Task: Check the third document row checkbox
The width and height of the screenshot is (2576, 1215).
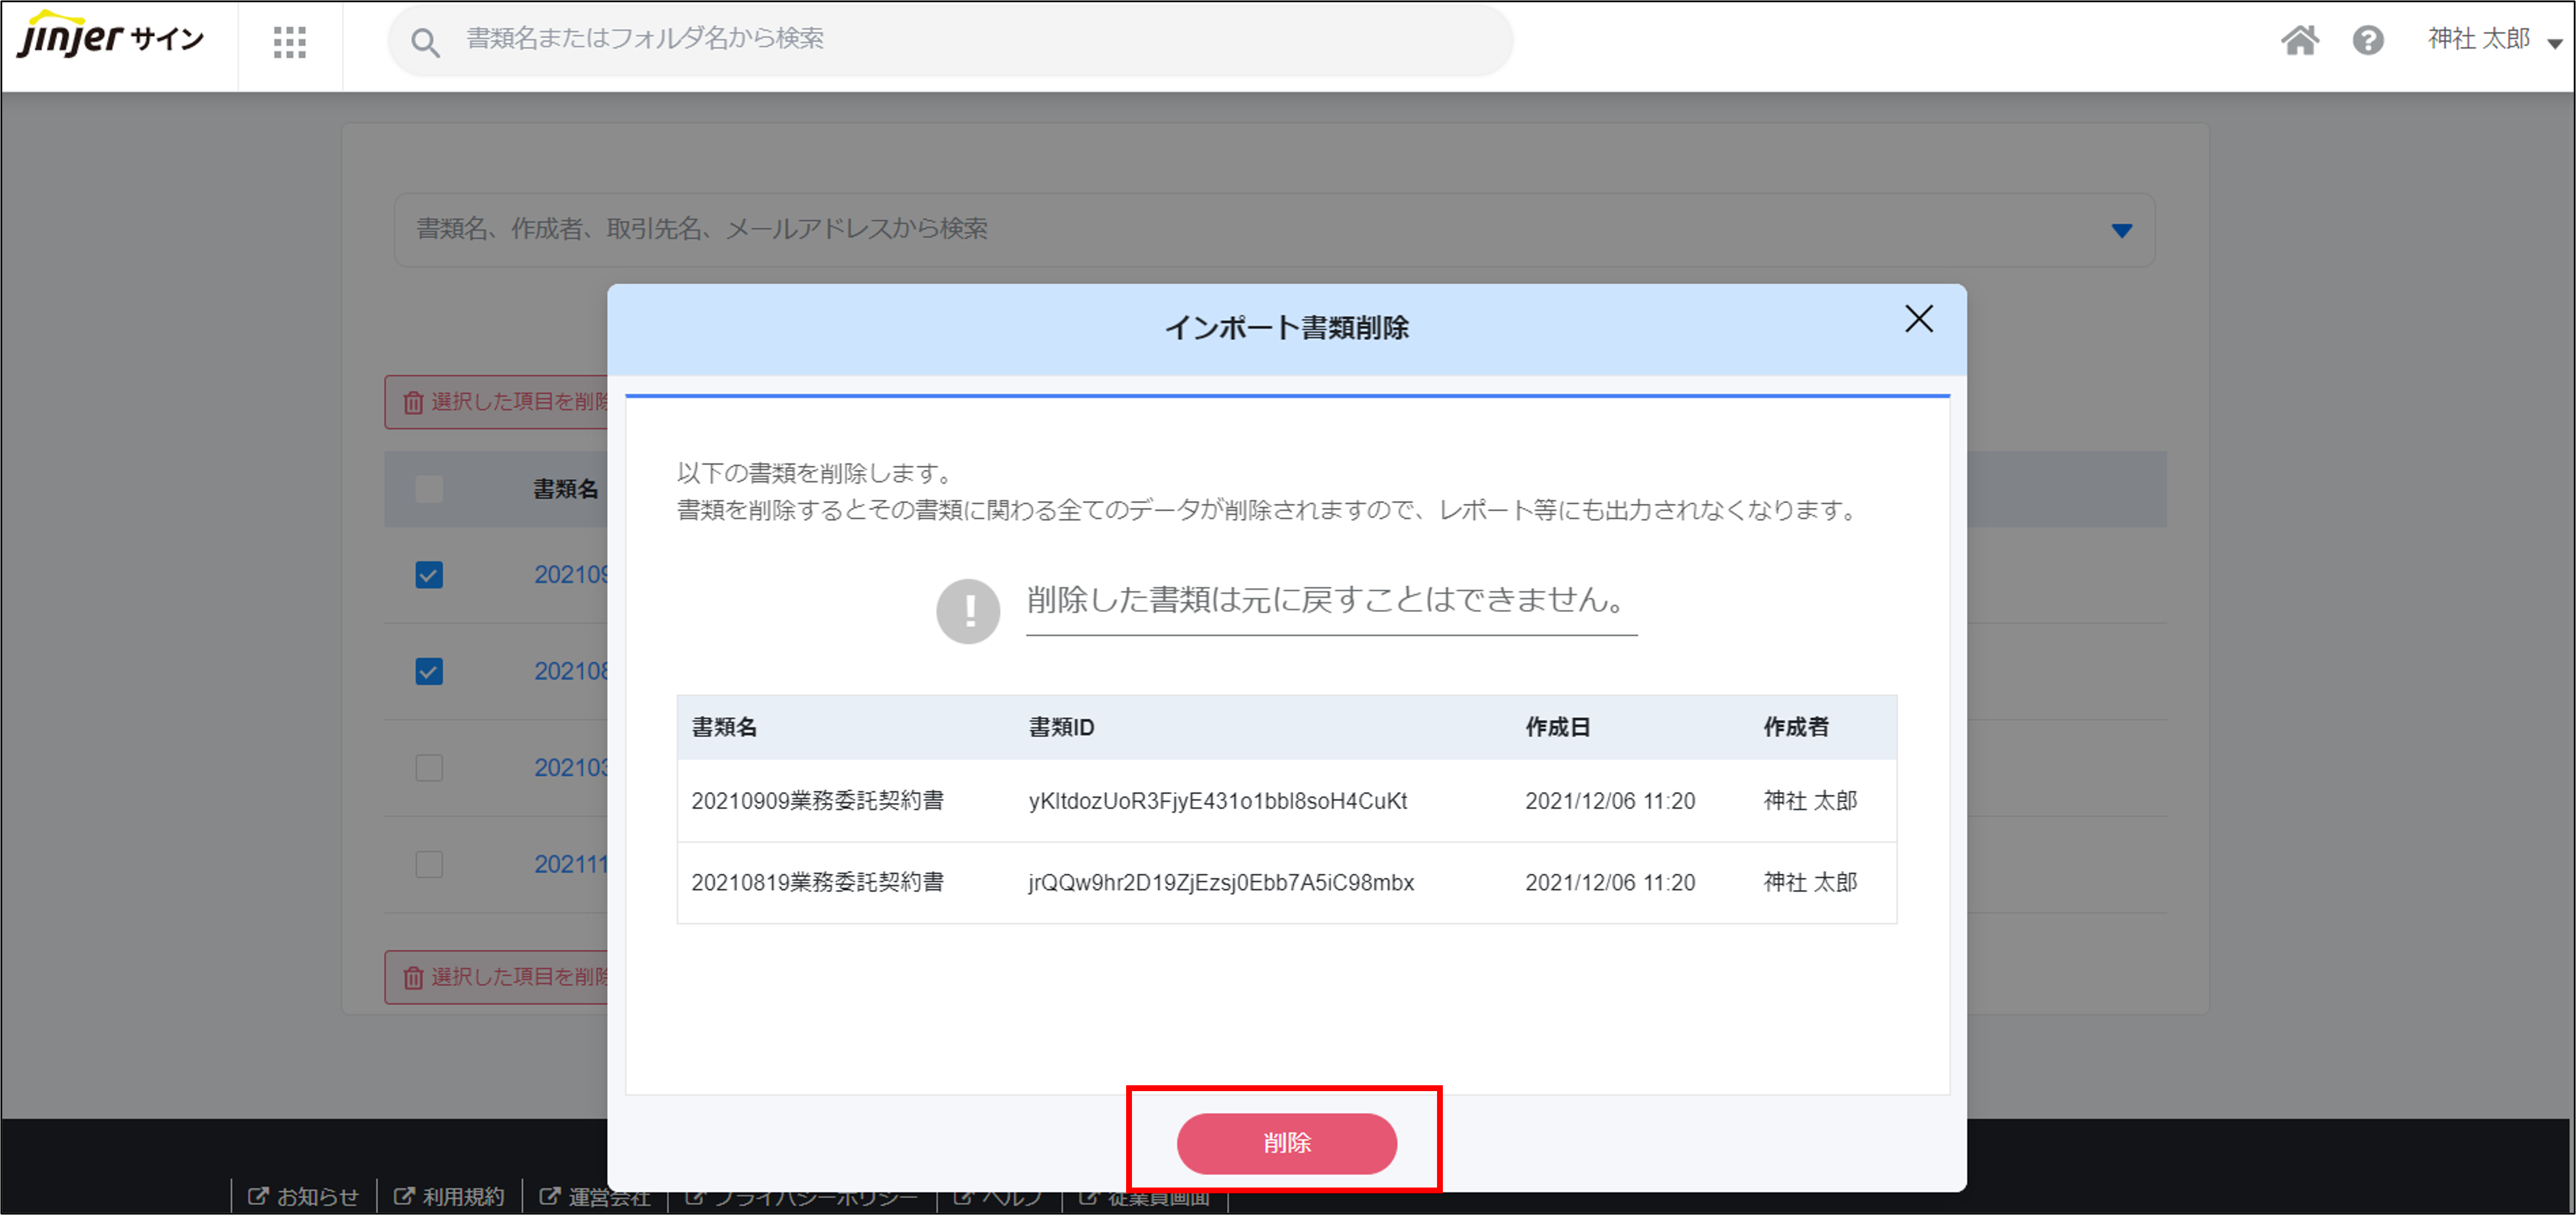Action: coord(429,767)
